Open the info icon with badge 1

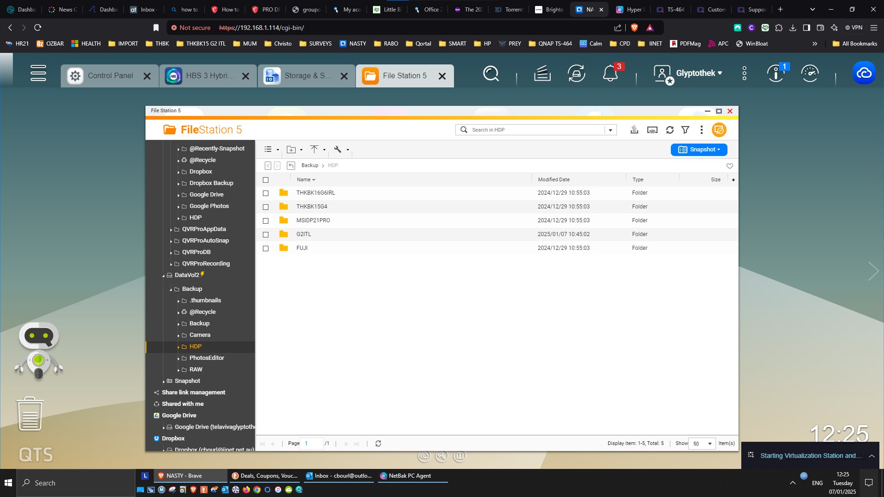pyautogui.click(x=776, y=73)
